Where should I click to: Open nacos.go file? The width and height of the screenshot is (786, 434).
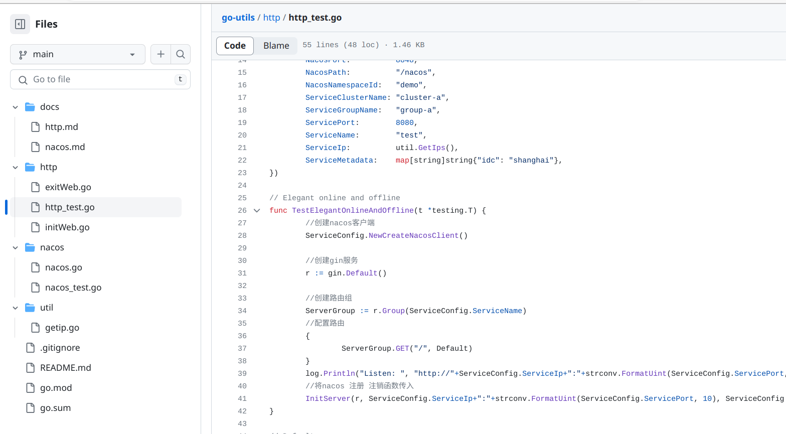[x=63, y=267]
